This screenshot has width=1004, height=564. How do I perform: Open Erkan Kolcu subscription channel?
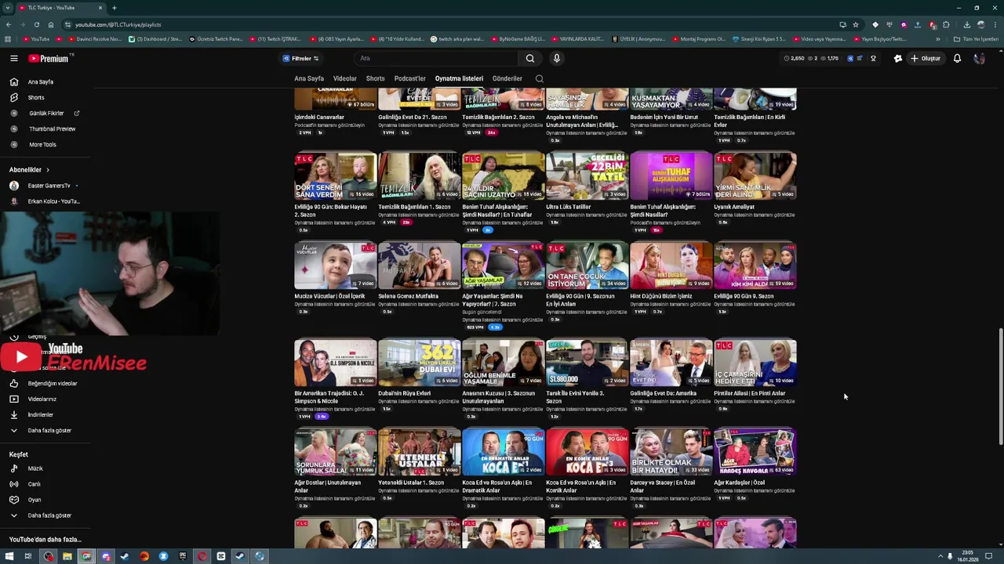[53, 201]
